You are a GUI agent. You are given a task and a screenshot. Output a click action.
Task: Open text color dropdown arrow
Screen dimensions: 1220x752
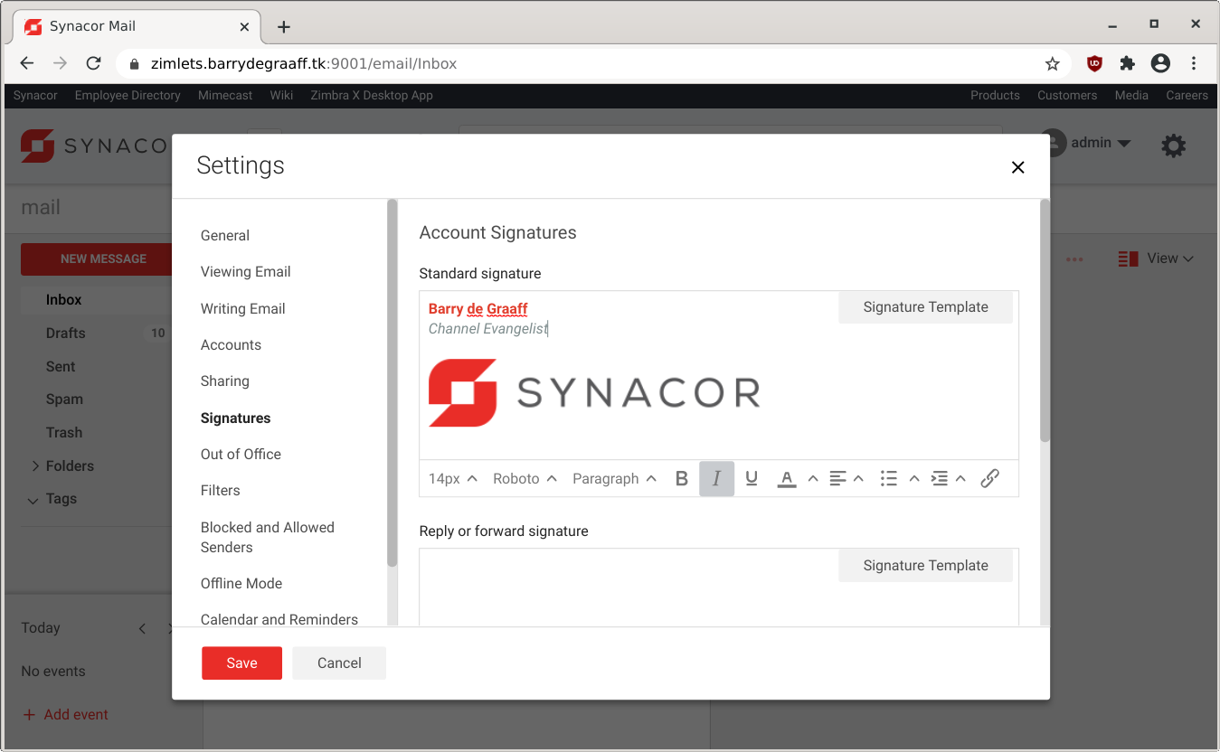pyautogui.click(x=813, y=479)
